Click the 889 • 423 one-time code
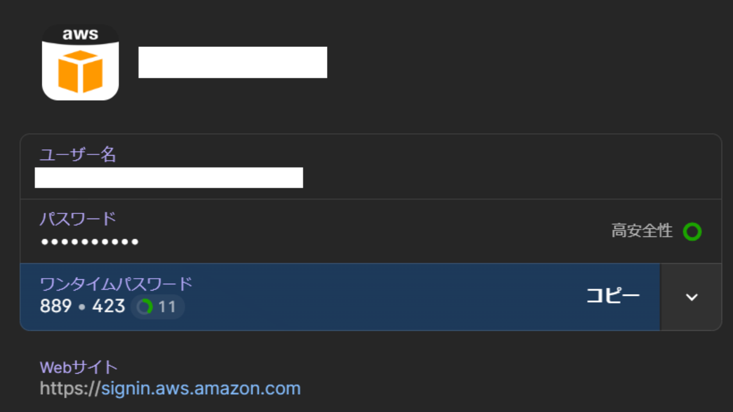Image resolution: width=733 pixels, height=412 pixels. (82, 306)
